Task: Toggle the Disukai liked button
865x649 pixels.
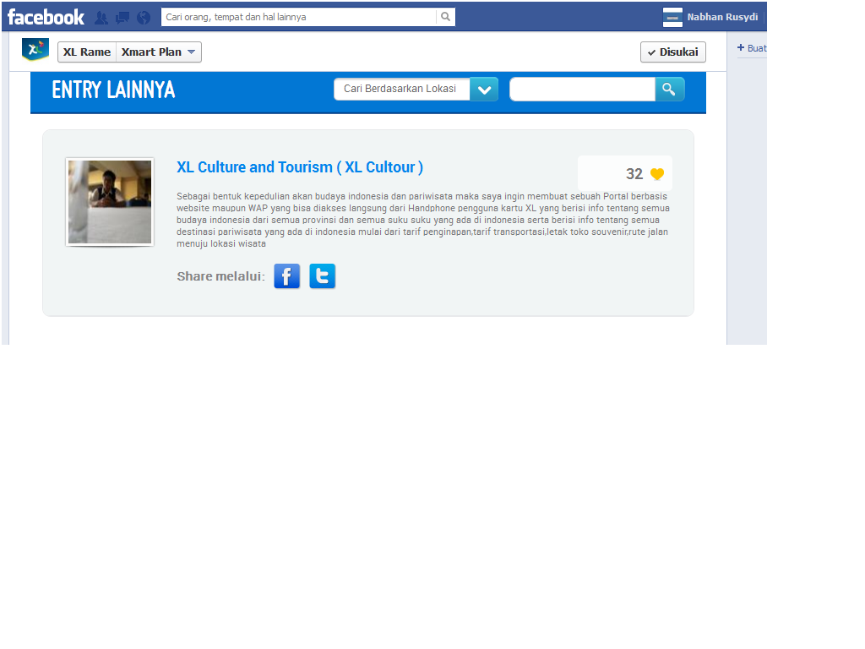Action: [x=672, y=52]
